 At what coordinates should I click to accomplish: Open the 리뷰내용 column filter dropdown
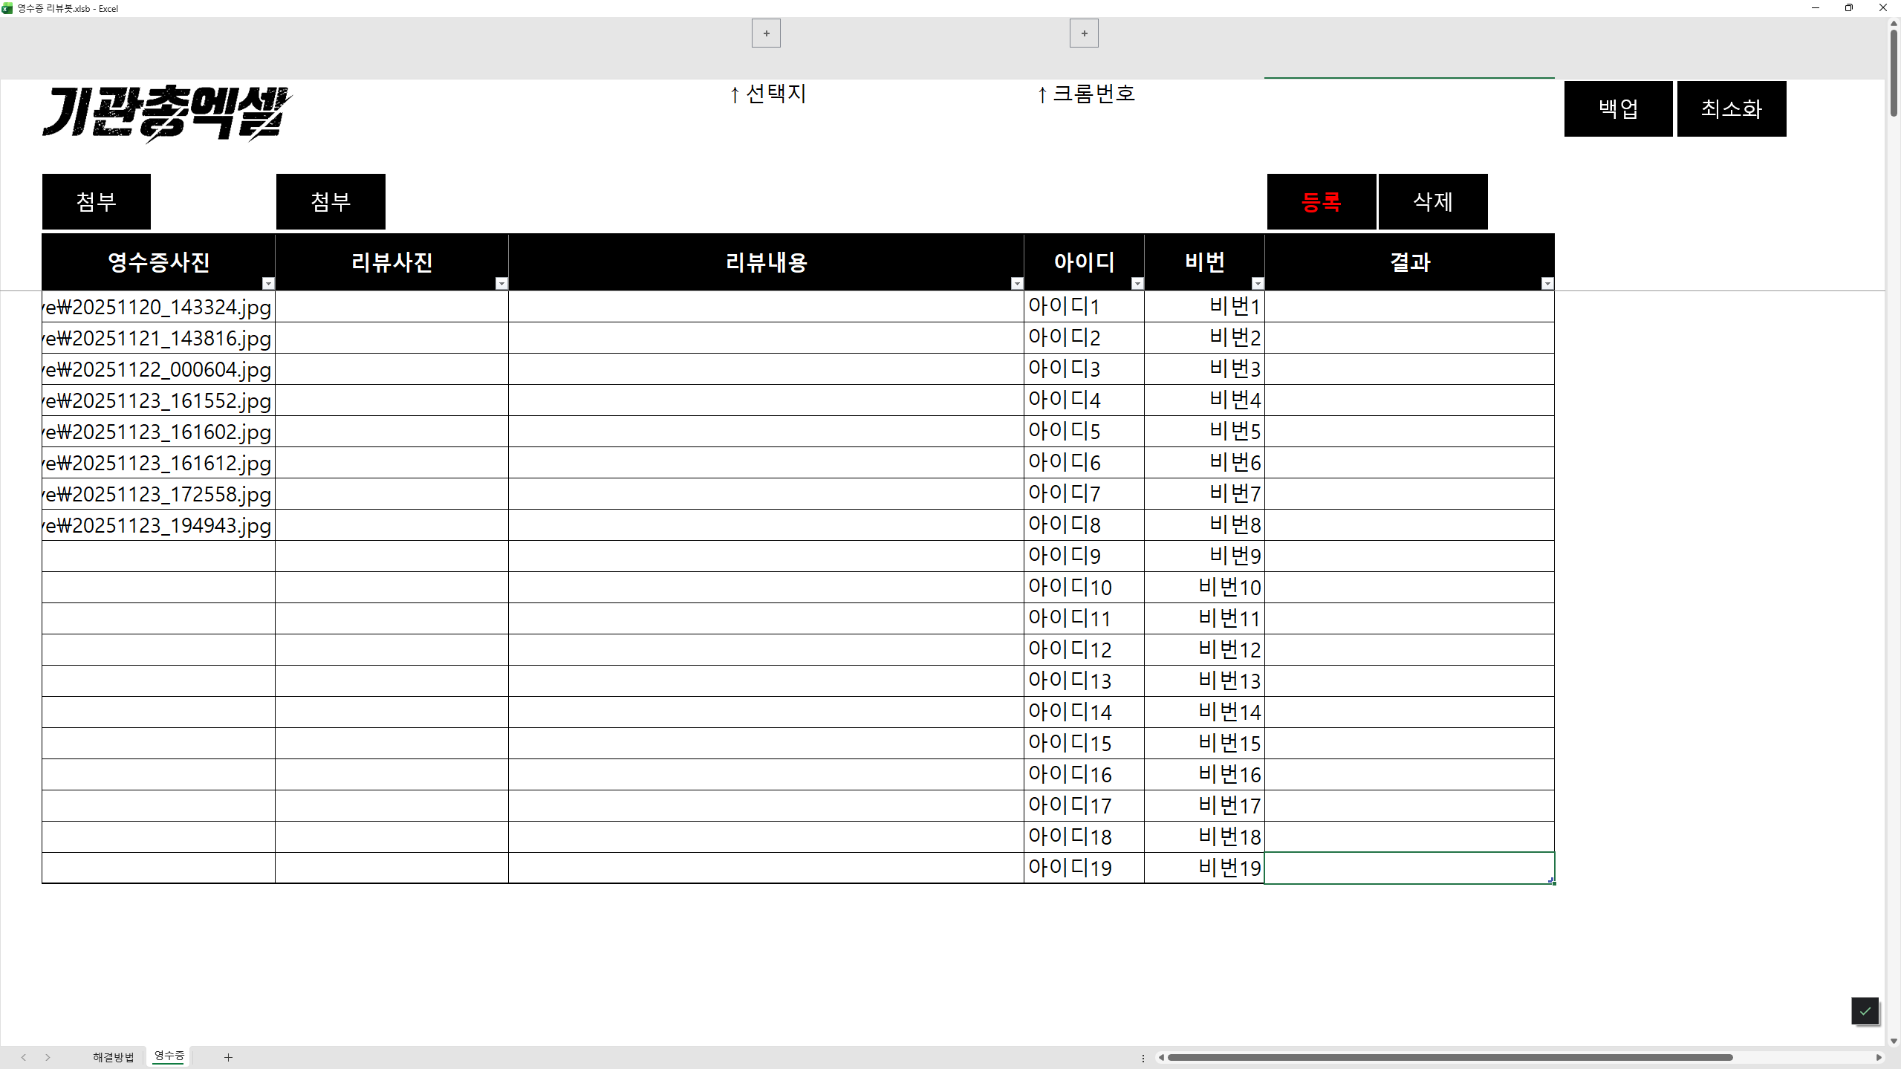tap(1017, 284)
